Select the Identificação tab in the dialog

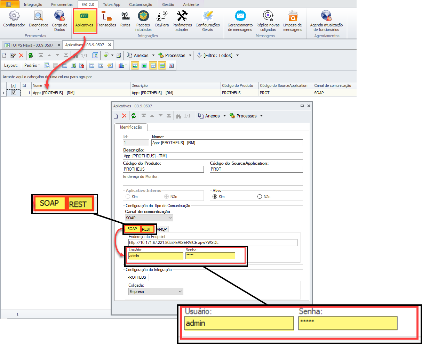click(131, 127)
